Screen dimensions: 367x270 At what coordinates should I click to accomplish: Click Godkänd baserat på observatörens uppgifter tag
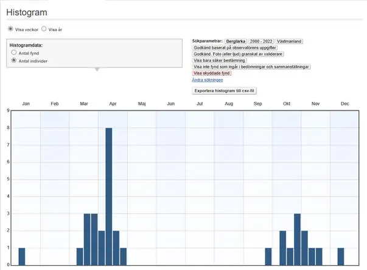click(234, 47)
